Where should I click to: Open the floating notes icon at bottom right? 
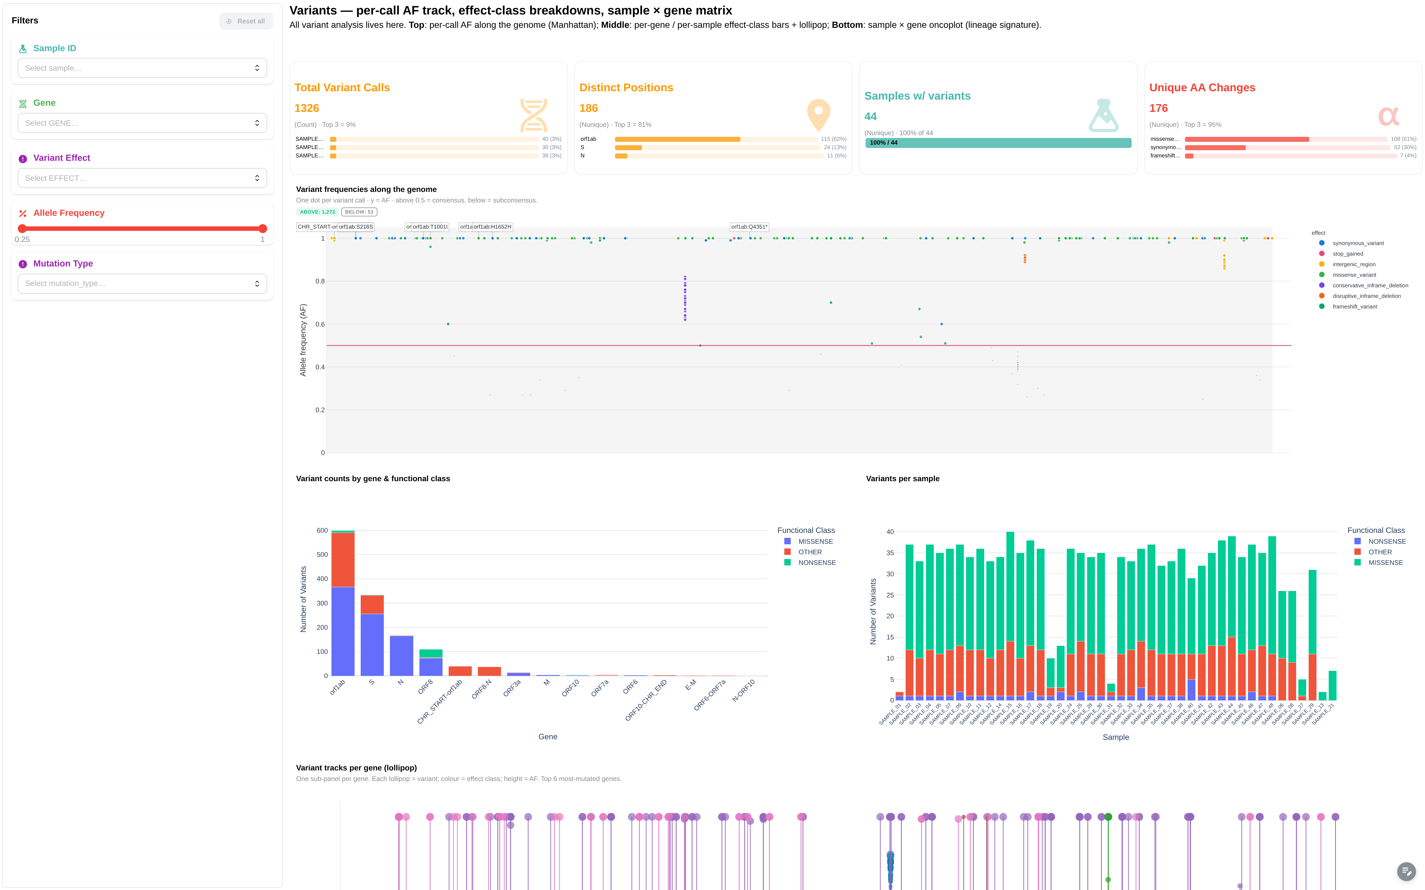point(1406,871)
